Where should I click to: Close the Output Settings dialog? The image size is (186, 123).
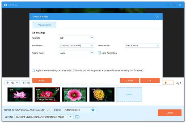(158, 17)
